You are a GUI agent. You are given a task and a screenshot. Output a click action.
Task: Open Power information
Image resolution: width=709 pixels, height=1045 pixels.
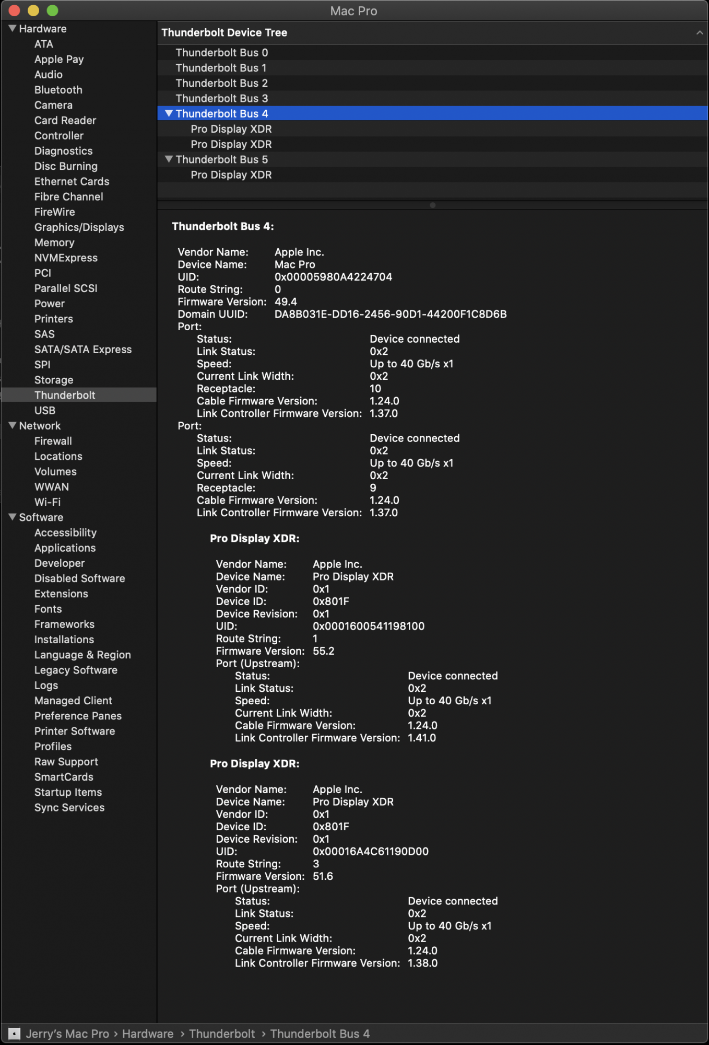pyautogui.click(x=50, y=303)
